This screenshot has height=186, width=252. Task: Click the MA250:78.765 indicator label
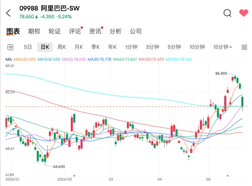pos(179,59)
